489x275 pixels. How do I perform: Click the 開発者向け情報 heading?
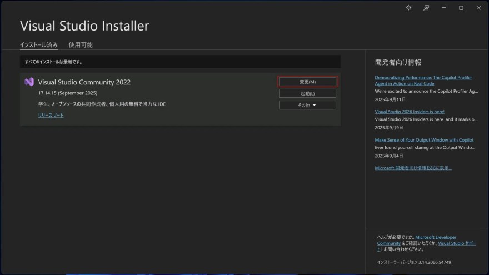click(x=398, y=62)
